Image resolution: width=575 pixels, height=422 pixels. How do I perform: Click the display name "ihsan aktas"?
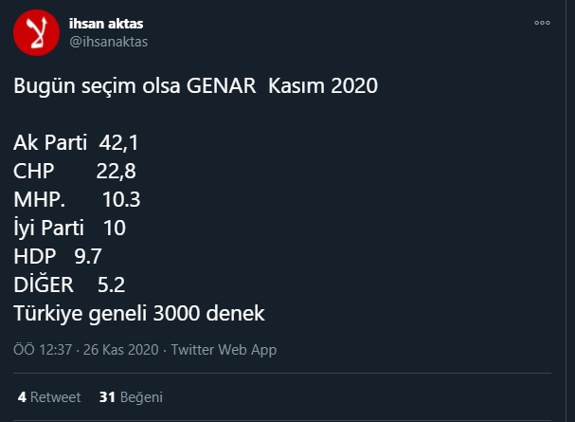tap(107, 23)
